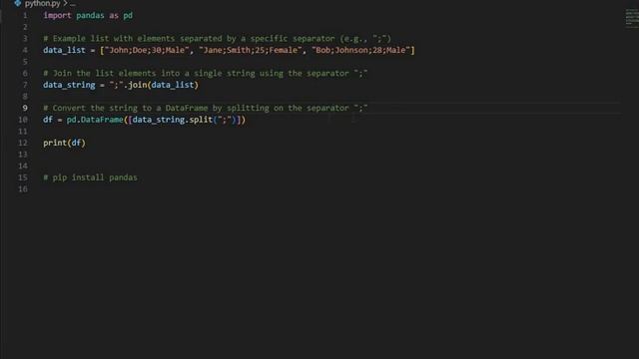Click line number 4 in gutter
639x359 pixels.
pyautogui.click(x=25, y=50)
